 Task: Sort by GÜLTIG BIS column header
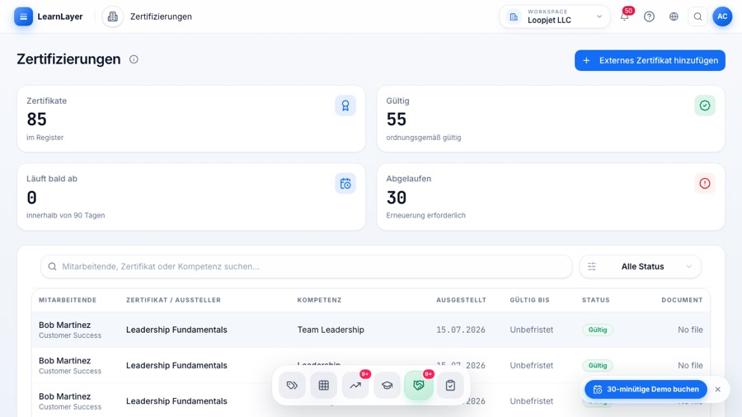(529, 300)
